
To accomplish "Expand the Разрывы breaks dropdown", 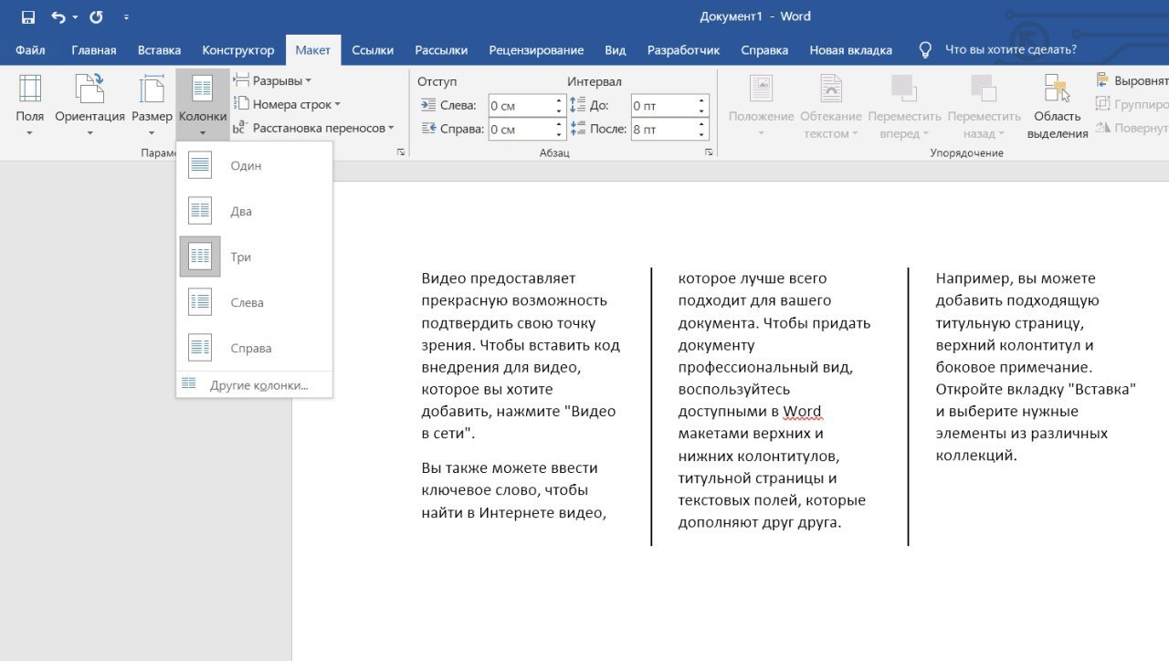I will (x=274, y=80).
